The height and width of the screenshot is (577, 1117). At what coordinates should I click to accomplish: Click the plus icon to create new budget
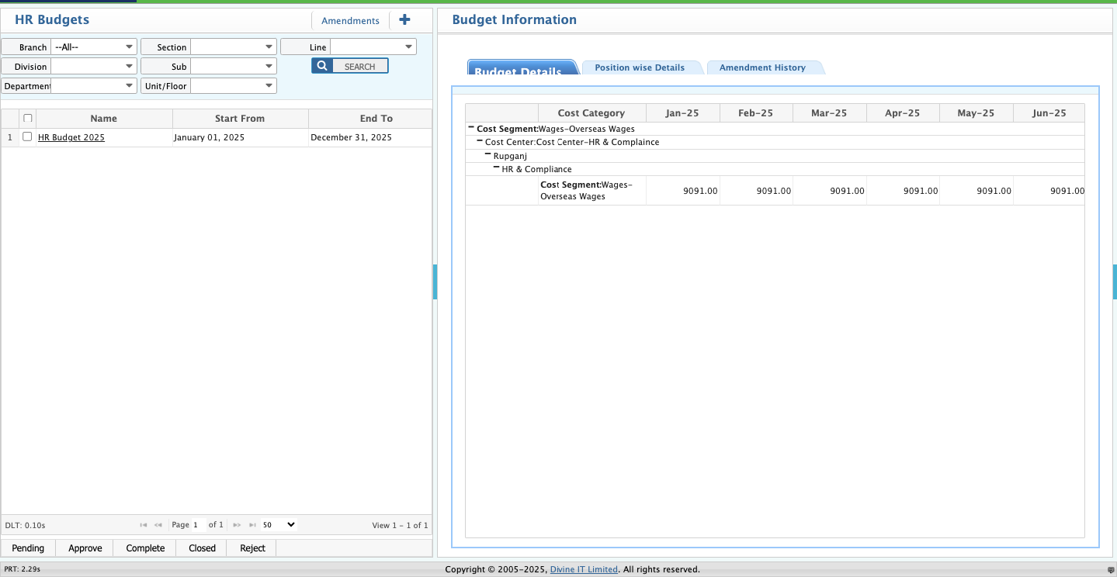tap(404, 19)
